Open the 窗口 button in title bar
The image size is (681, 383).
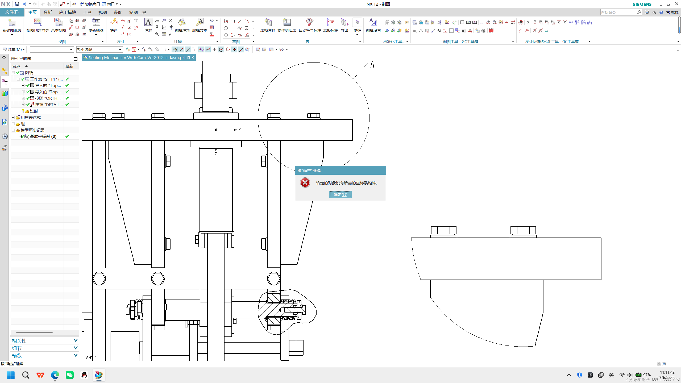[110, 4]
